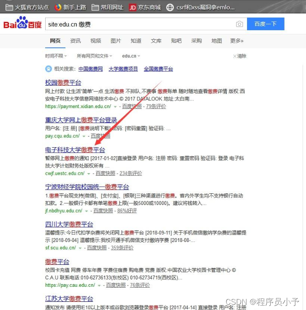
Task: Click the cwjf.uestc.edu.cn URL
Action: click(x=65, y=174)
